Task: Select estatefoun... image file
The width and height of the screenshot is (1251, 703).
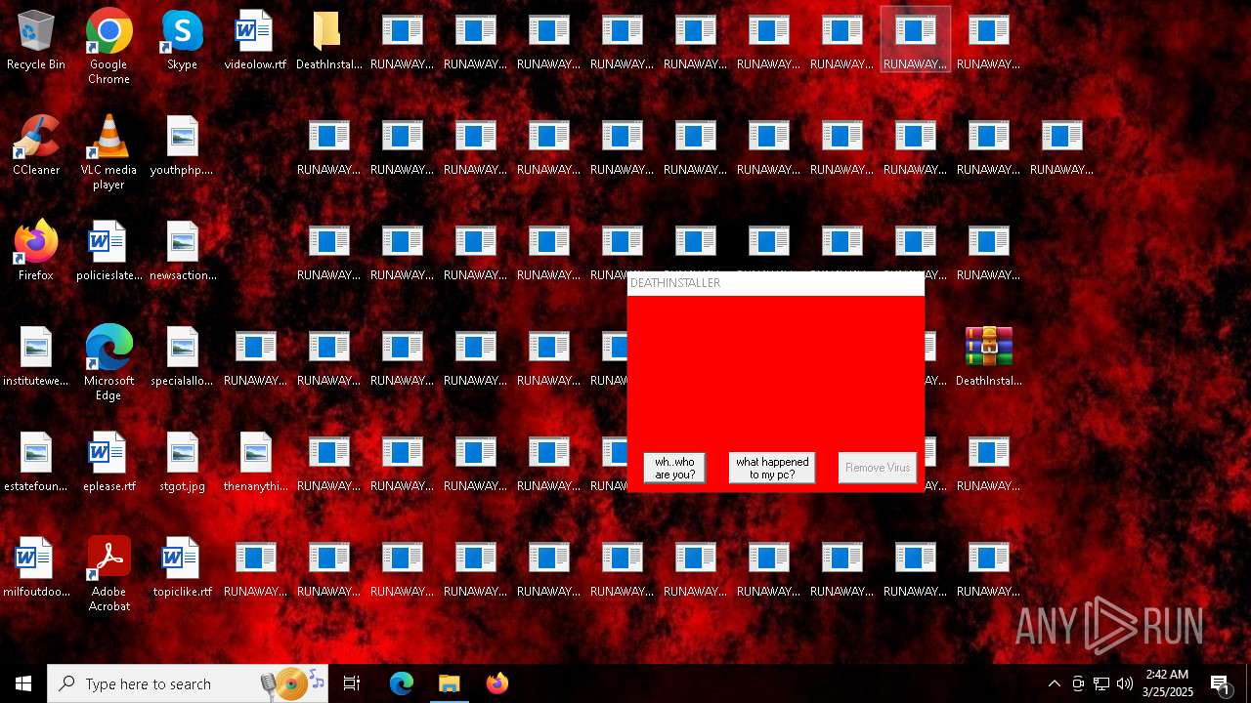Action: [36, 463]
